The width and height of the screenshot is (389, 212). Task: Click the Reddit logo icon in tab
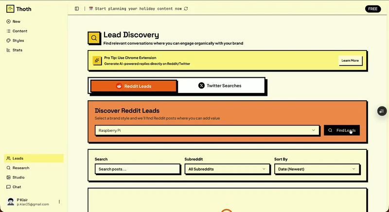tap(119, 86)
